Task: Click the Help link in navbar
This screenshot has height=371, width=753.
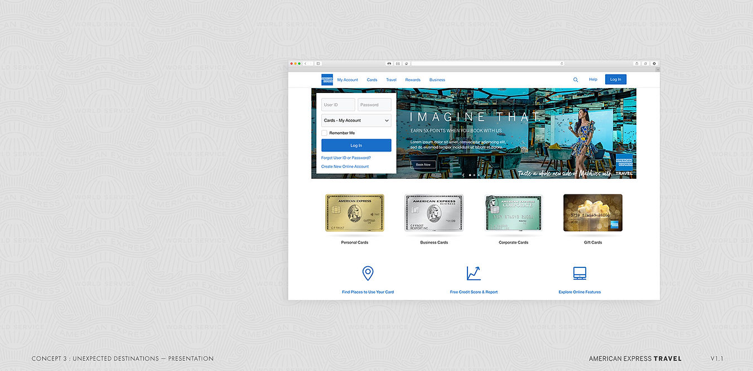Action: point(593,80)
